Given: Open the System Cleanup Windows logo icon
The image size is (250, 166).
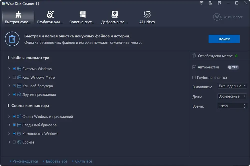Looking at the screenshot, I should pos(82,14).
